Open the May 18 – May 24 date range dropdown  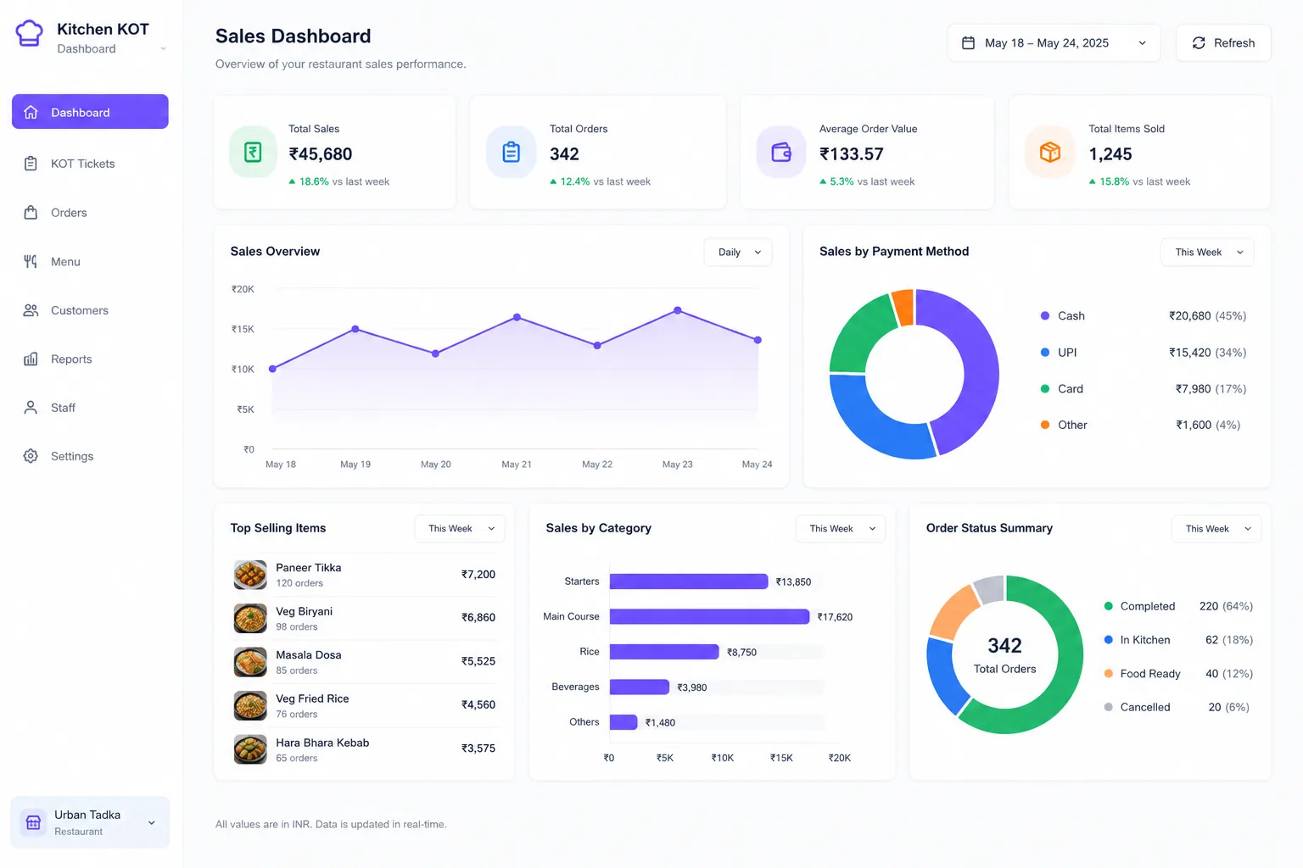(x=1054, y=43)
